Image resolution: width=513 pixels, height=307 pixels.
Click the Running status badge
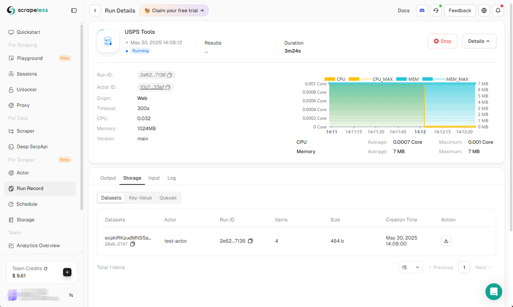[140, 51]
